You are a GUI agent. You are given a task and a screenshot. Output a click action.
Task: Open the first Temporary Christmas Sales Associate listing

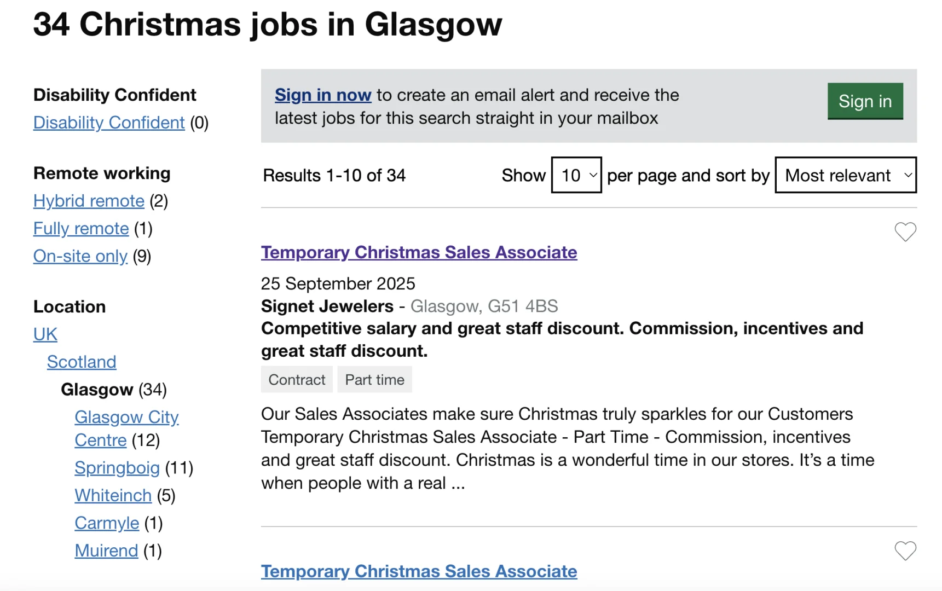coord(419,252)
